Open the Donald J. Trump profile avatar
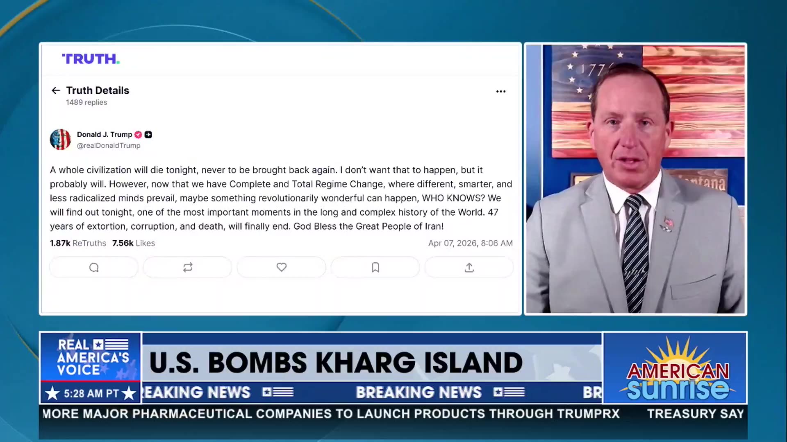Image resolution: width=787 pixels, height=442 pixels. point(60,140)
